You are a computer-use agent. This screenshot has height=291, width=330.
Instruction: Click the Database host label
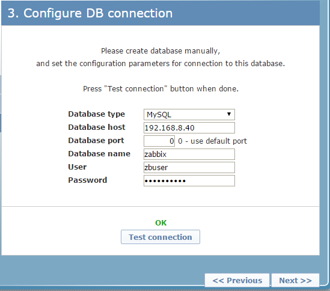click(x=97, y=127)
